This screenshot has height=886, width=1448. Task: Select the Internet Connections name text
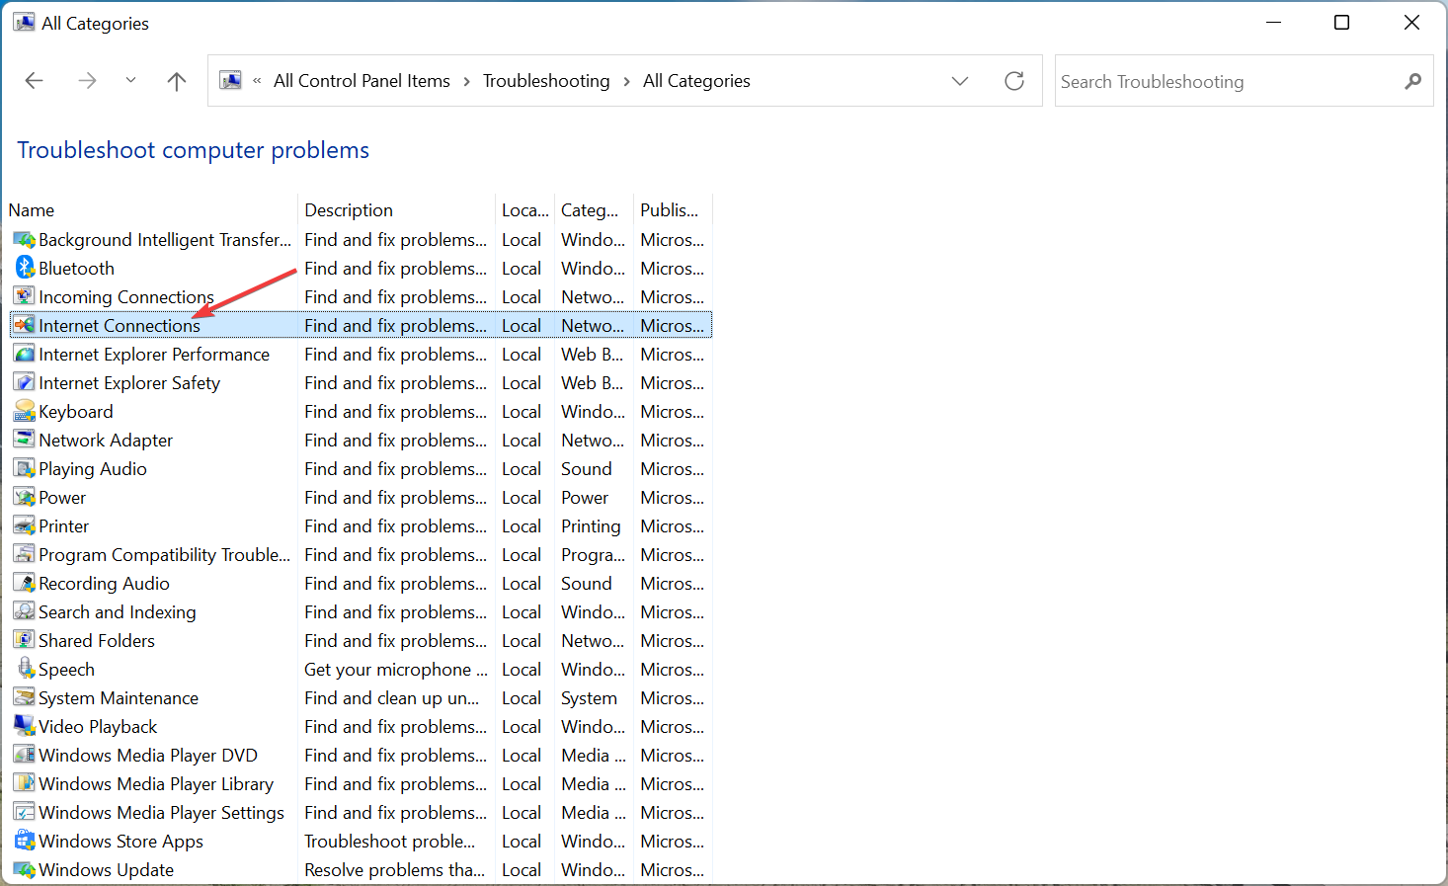(120, 326)
